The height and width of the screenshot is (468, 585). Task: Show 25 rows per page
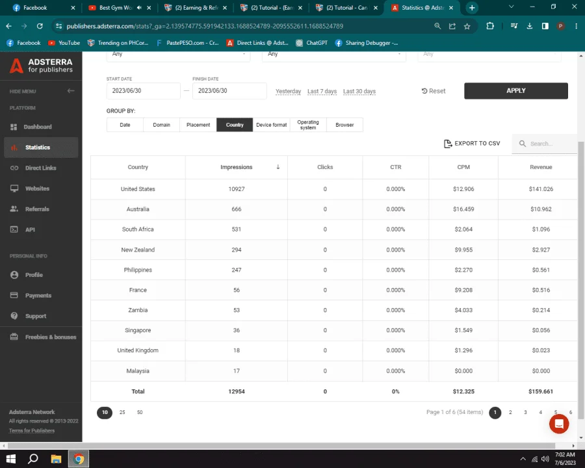coord(122,412)
